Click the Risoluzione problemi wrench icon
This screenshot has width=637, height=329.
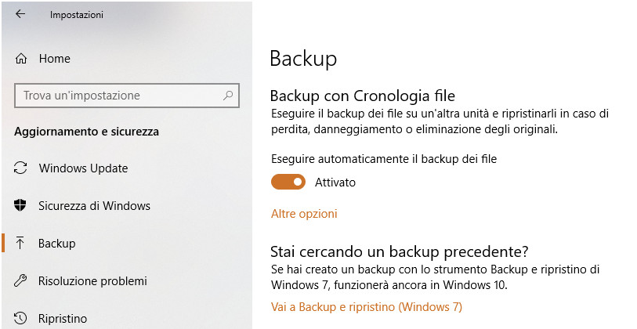pos(21,280)
